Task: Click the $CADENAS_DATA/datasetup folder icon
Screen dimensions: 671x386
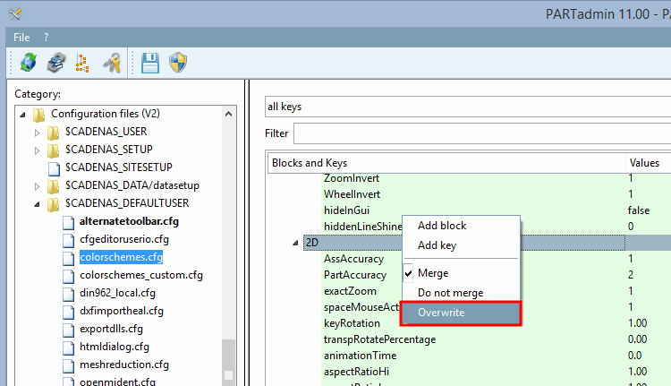Action: click(54, 186)
